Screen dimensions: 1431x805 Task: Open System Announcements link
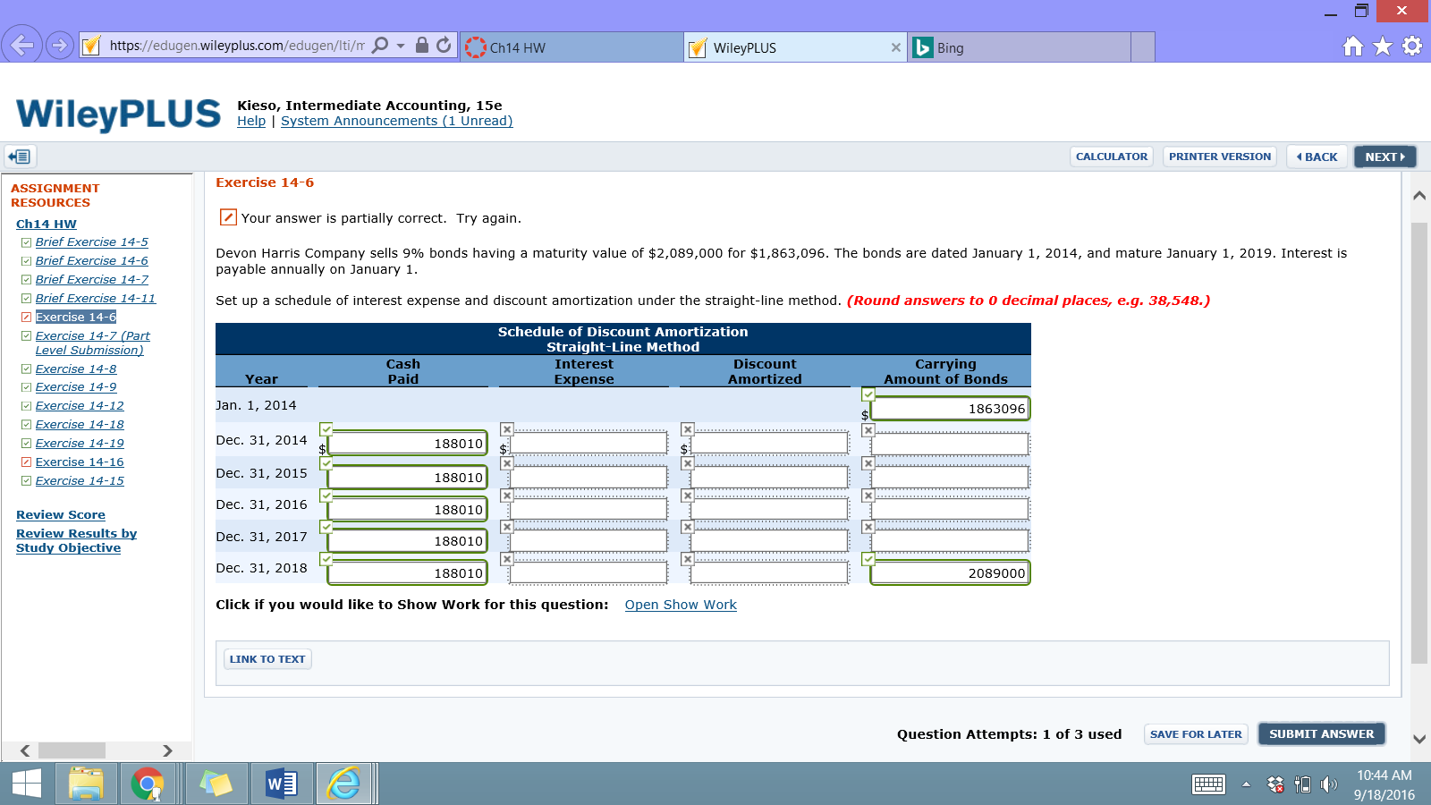[x=397, y=121]
